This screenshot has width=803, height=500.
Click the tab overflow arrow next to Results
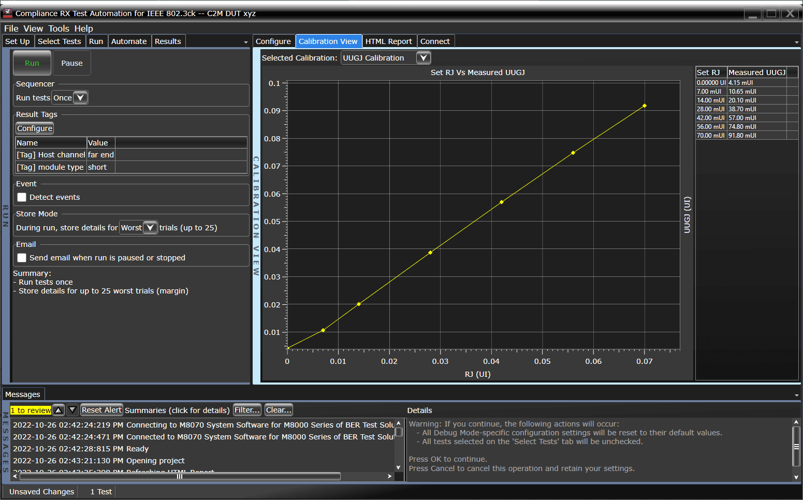(245, 41)
